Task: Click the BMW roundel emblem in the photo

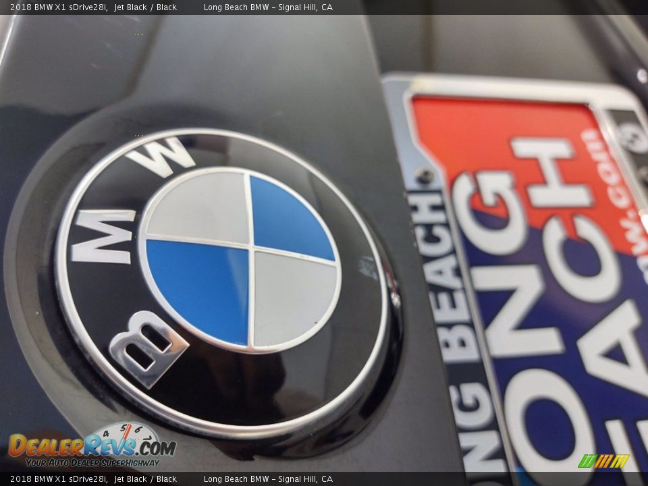Action: pos(223,284)
